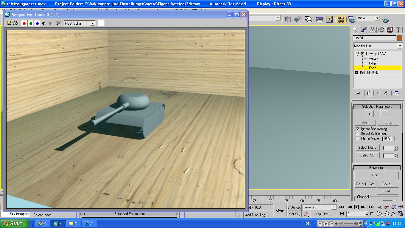
Task: Disable Ignore Backfacing checkbox
Action: tap(357, 129)
